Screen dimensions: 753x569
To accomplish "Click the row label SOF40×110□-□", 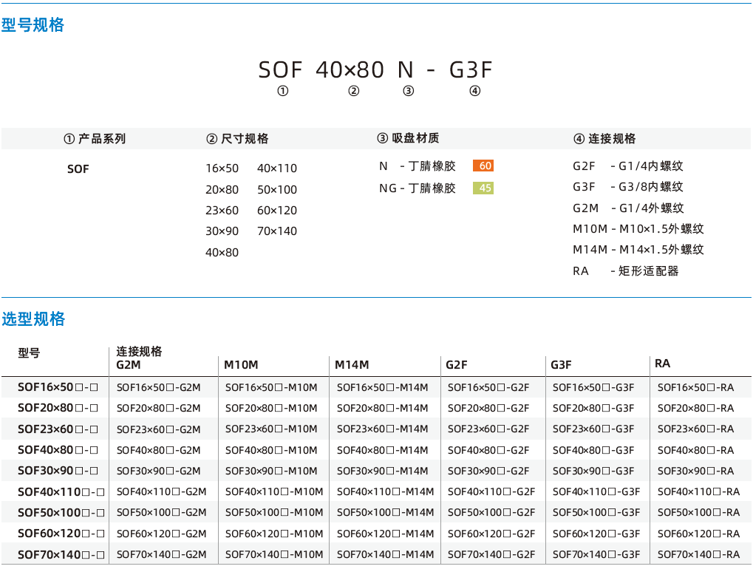I will point(61,491).
